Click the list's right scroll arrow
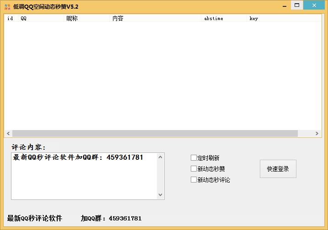 [x=317, y=133]
